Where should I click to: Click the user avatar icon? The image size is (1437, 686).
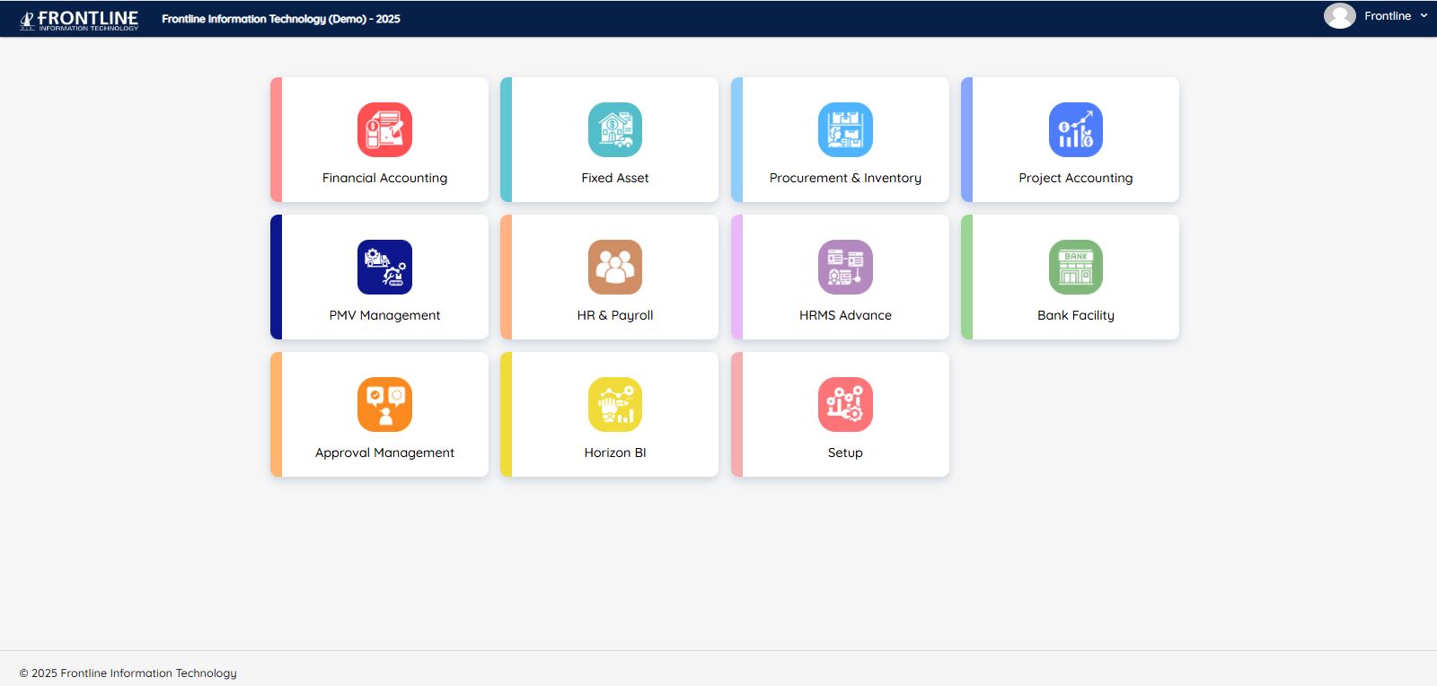1339,16
